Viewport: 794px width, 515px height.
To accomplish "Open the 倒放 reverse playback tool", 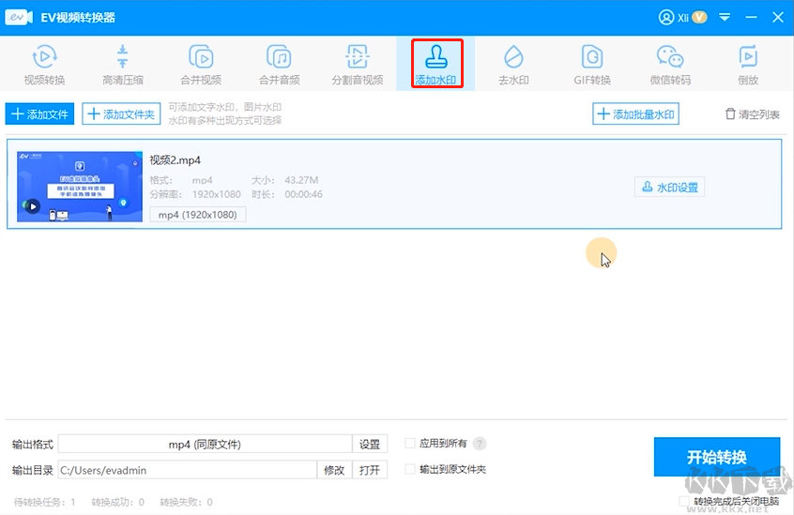I will pyautogui.click(x=748, y=64).
